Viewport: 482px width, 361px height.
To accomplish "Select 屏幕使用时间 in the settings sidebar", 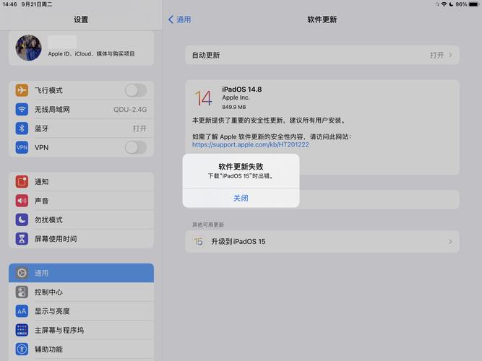I will pos(81,239).
